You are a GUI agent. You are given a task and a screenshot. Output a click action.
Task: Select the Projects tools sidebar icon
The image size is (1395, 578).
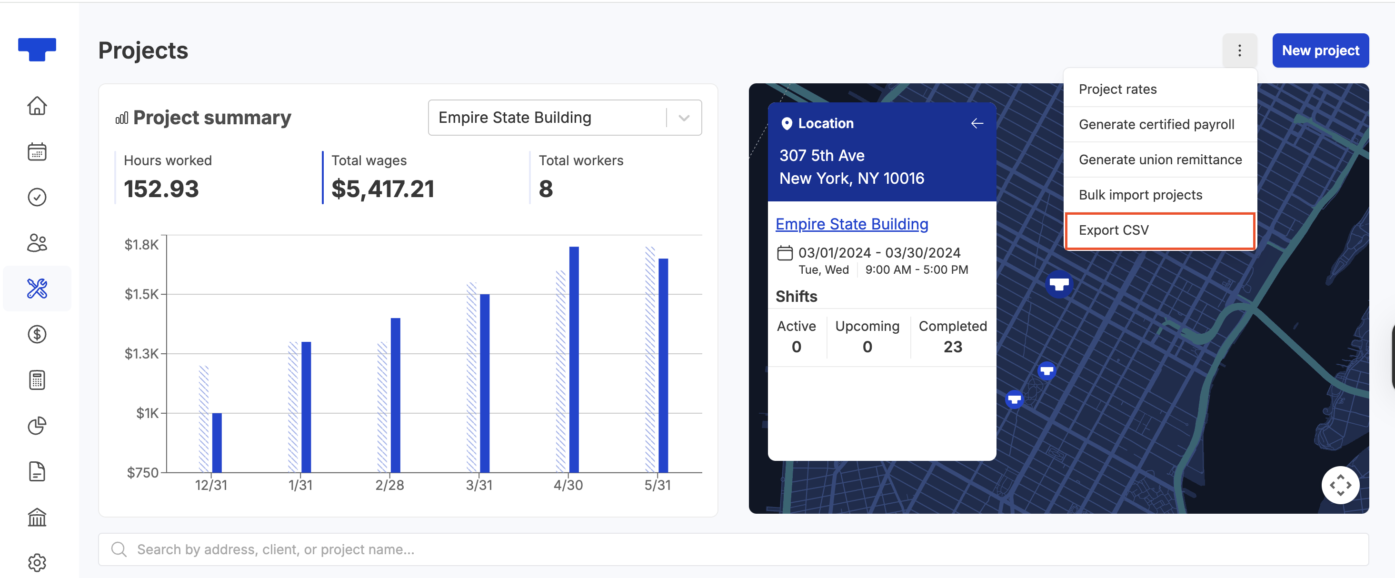point(37,288)
